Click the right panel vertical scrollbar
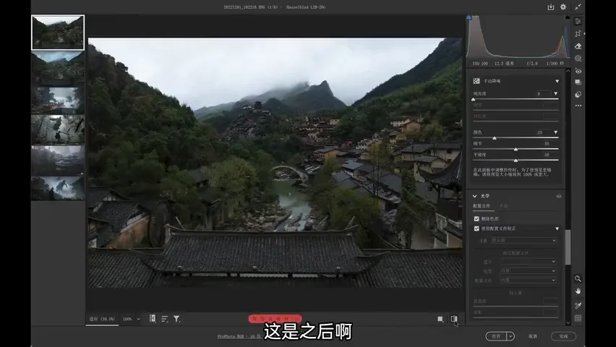616x347 pixels. coord(568,247)
